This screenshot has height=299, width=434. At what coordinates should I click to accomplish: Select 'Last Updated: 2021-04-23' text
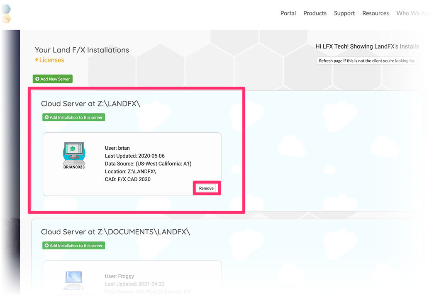134,284
